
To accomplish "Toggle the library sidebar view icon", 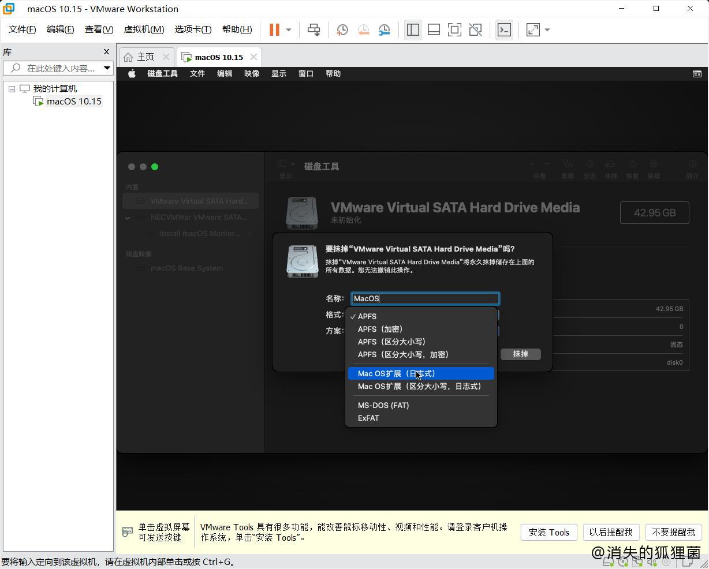I will 413,29.
